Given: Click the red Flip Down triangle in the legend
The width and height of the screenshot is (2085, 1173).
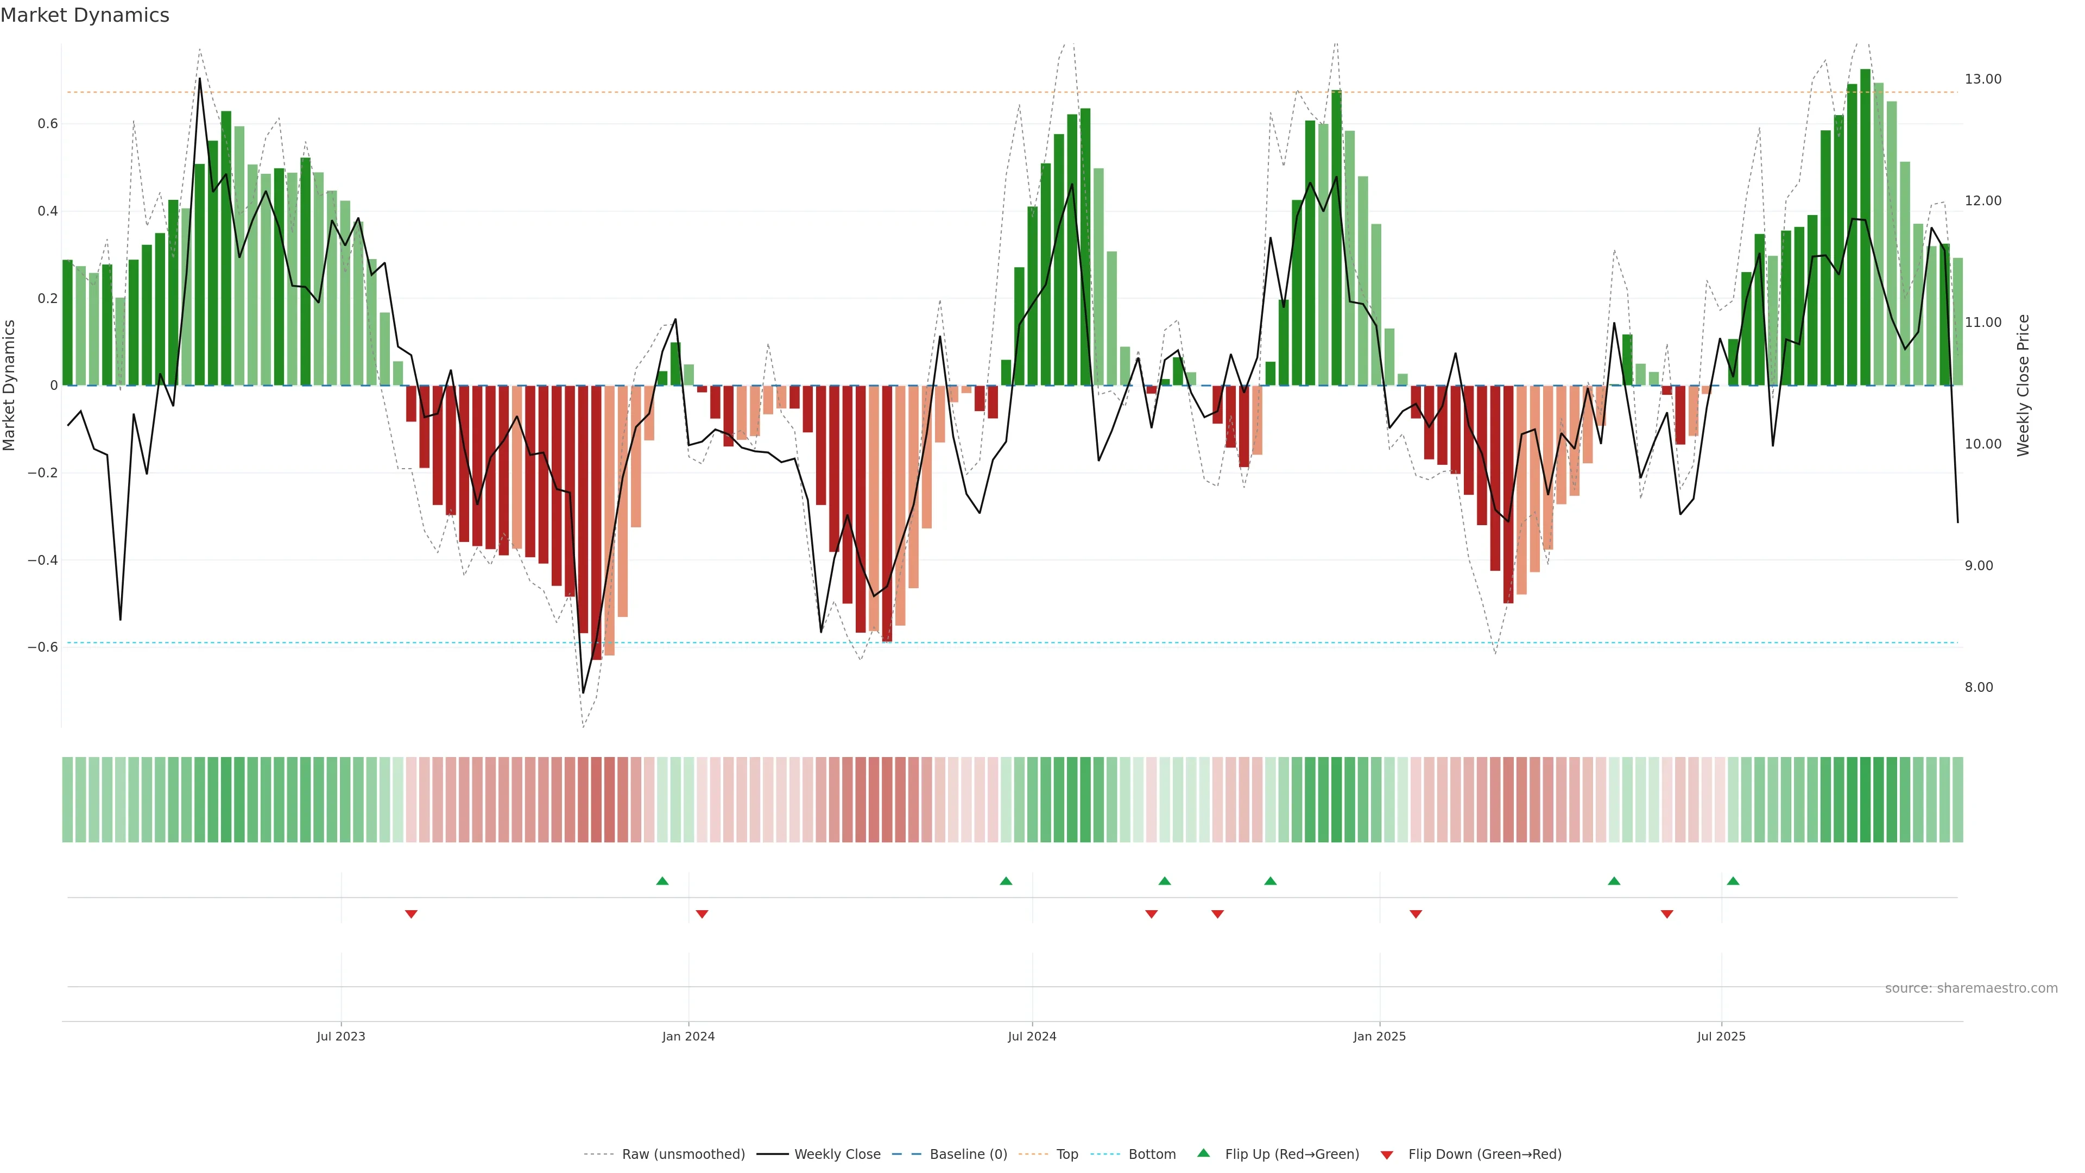Looking at the screenshot, I should click(1387, 1155).
